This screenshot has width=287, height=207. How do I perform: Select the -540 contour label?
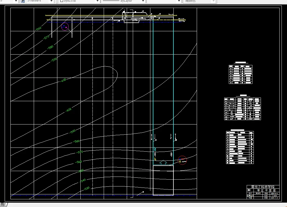[83, 180]
